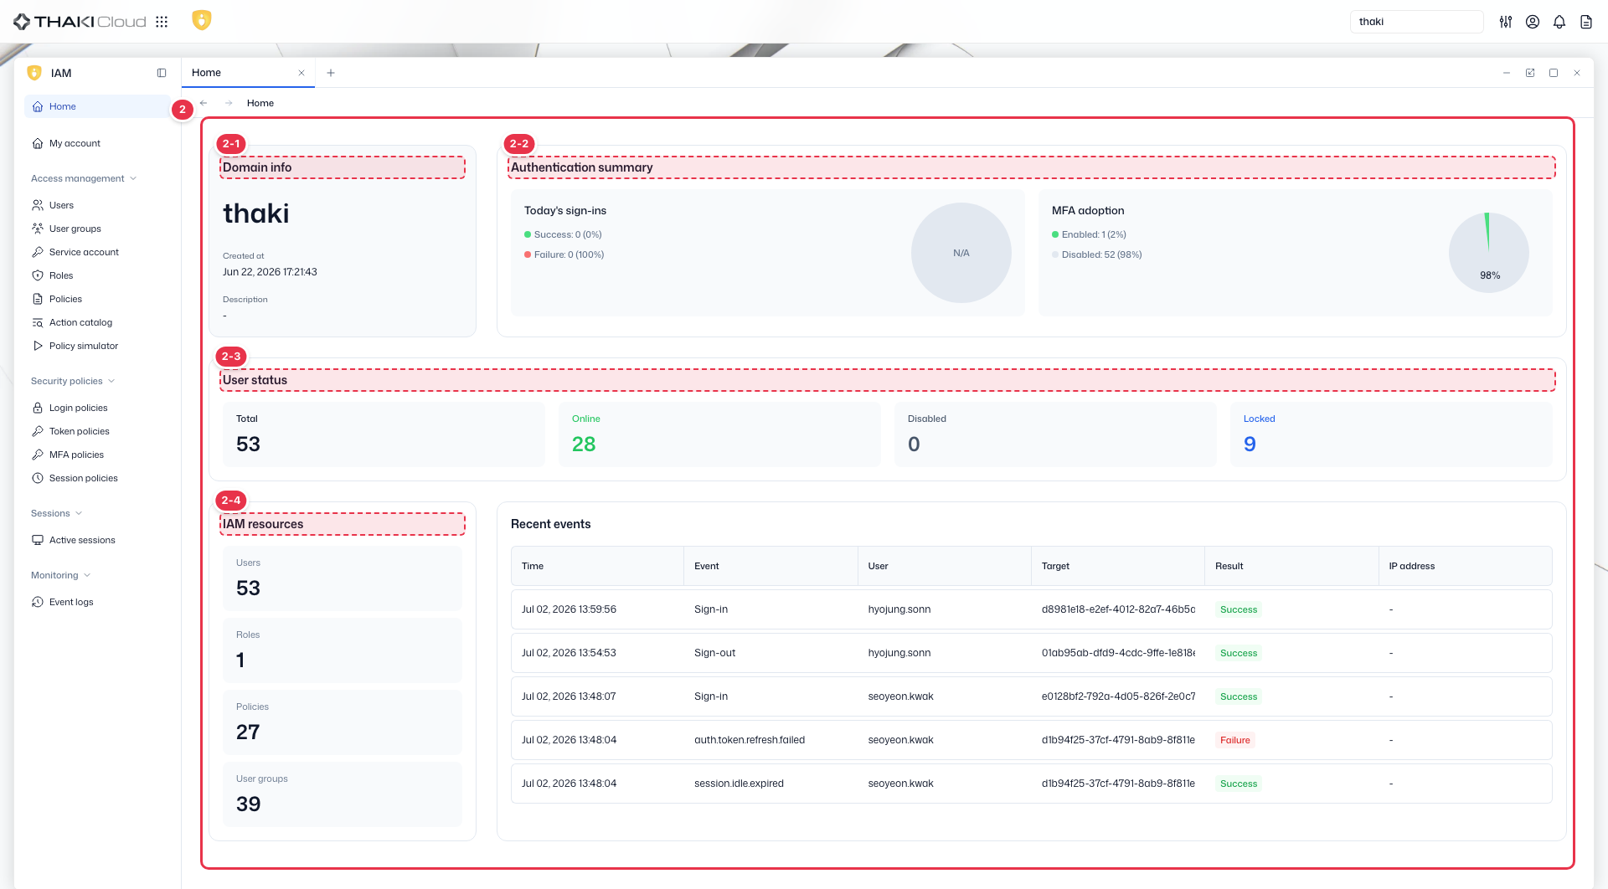Click the Failure result badge
1608x889 pixels.
coord(1234,740)
